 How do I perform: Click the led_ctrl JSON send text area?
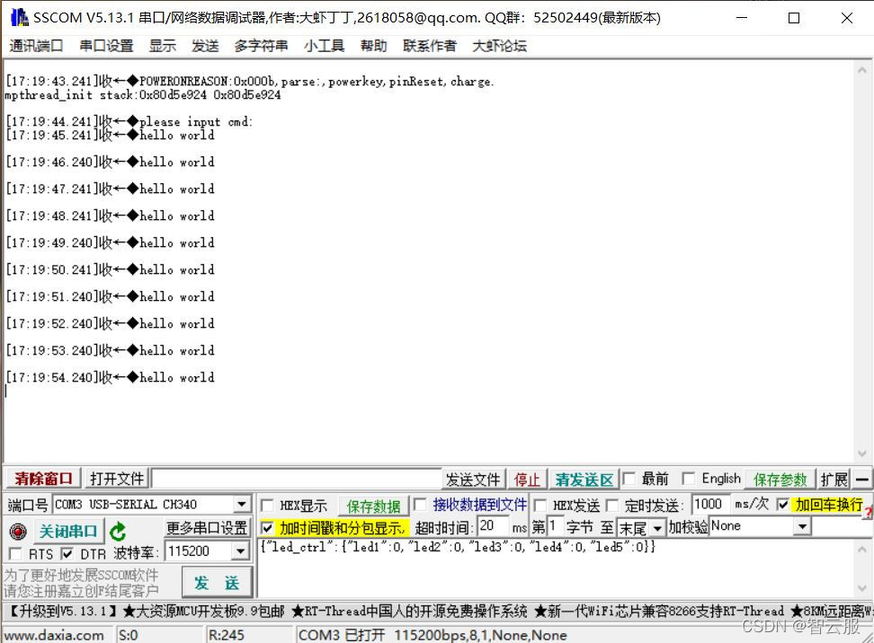coord(555,568)
